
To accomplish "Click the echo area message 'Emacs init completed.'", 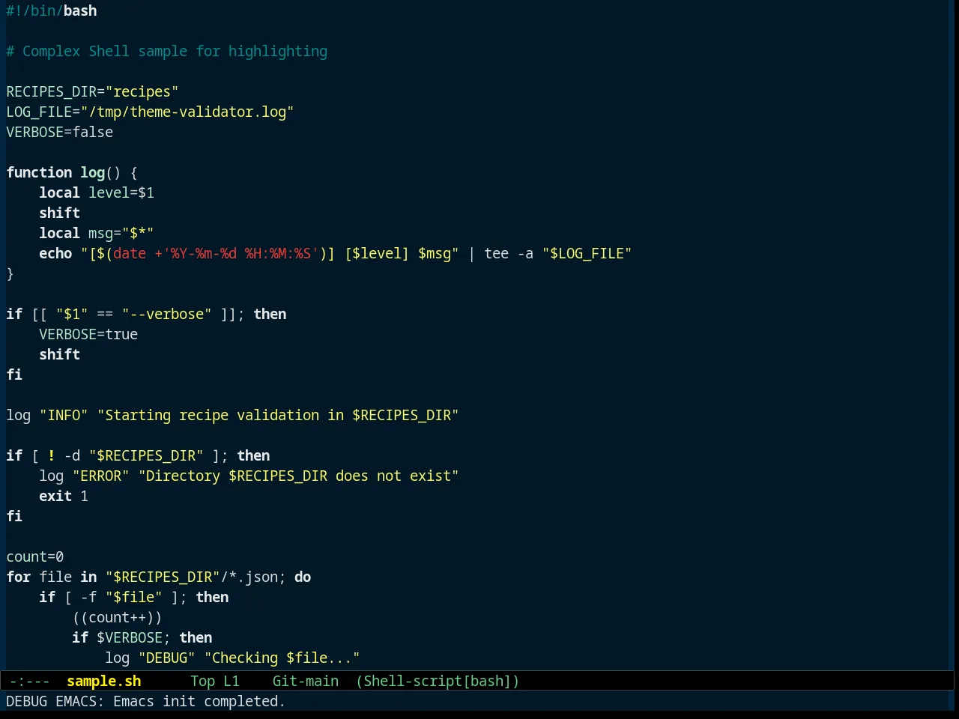I will (199, 701).
